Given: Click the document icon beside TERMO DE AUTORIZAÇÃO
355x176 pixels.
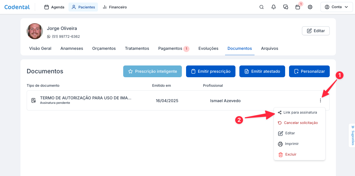Looking at the screenshot, I should pos(33,100).
